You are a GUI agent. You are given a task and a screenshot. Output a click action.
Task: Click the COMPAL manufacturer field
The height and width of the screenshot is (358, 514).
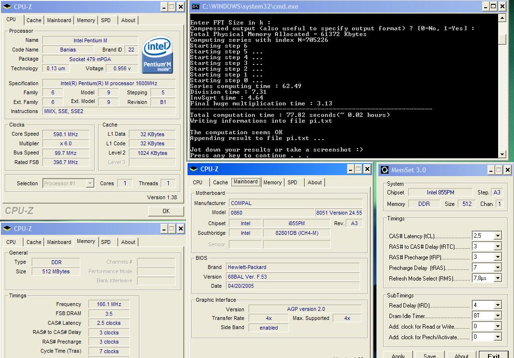coord(295,203)
